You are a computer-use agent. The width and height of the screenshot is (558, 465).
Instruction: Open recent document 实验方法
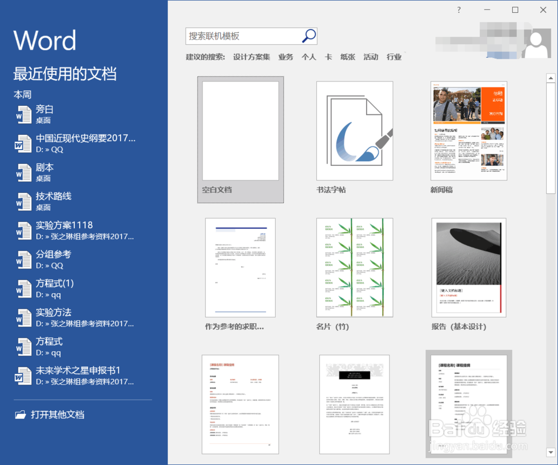[x=84, y=318]
